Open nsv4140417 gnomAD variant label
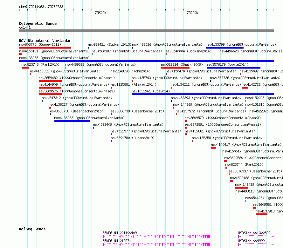283x248 pixels. pyautogui.click(x=246, y=144)
